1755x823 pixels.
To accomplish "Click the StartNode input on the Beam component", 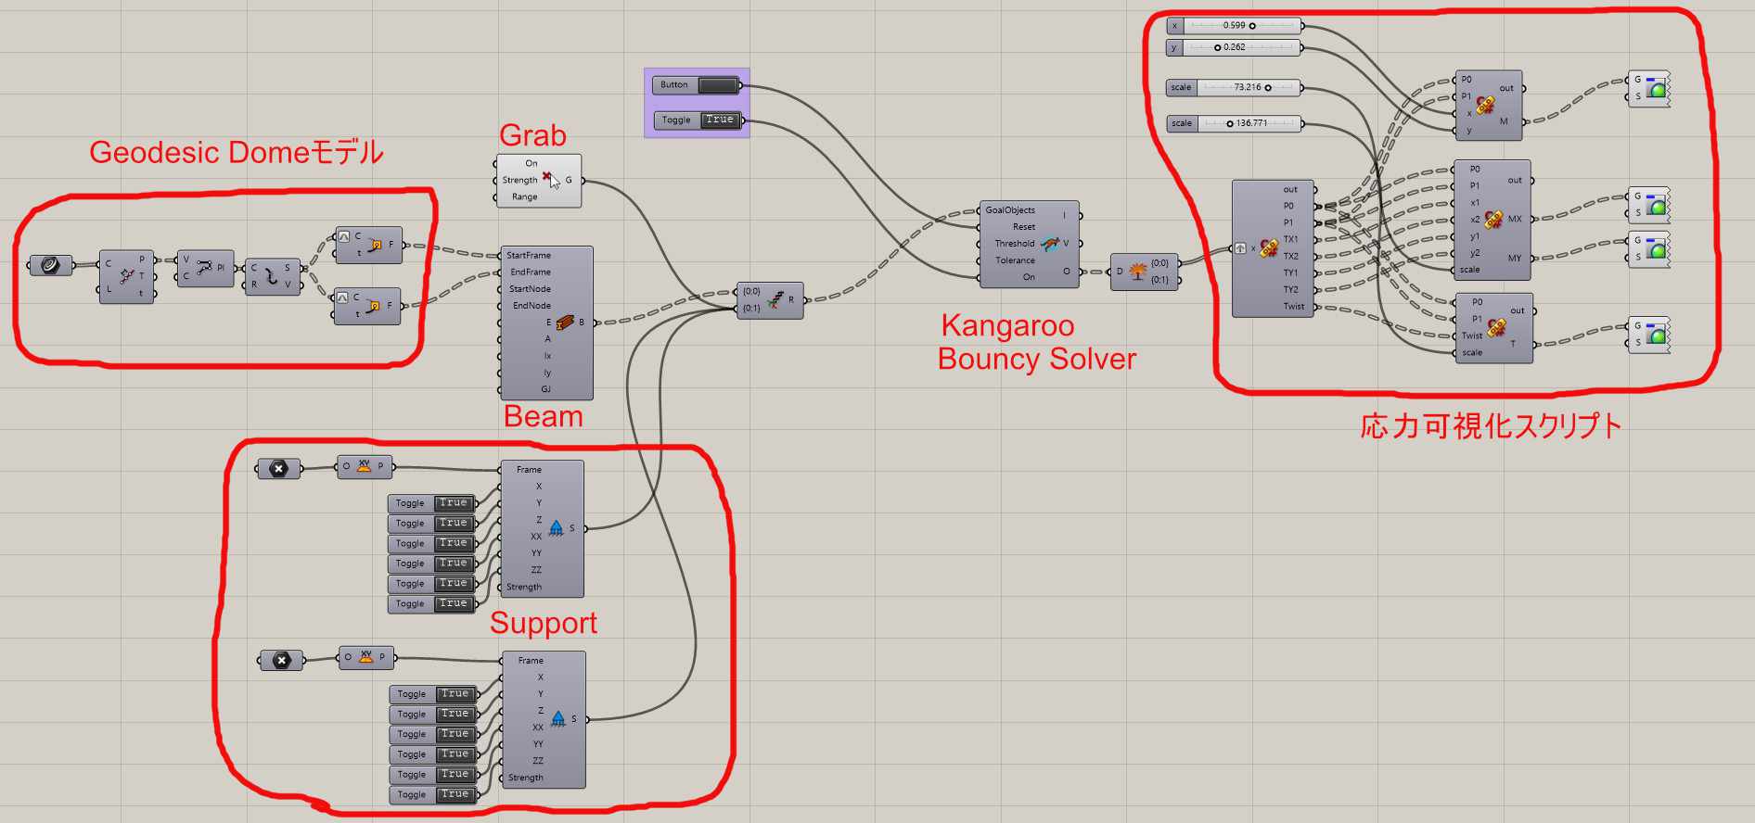I will 530,289.
